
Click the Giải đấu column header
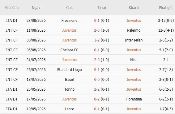(x=12, y=8)
